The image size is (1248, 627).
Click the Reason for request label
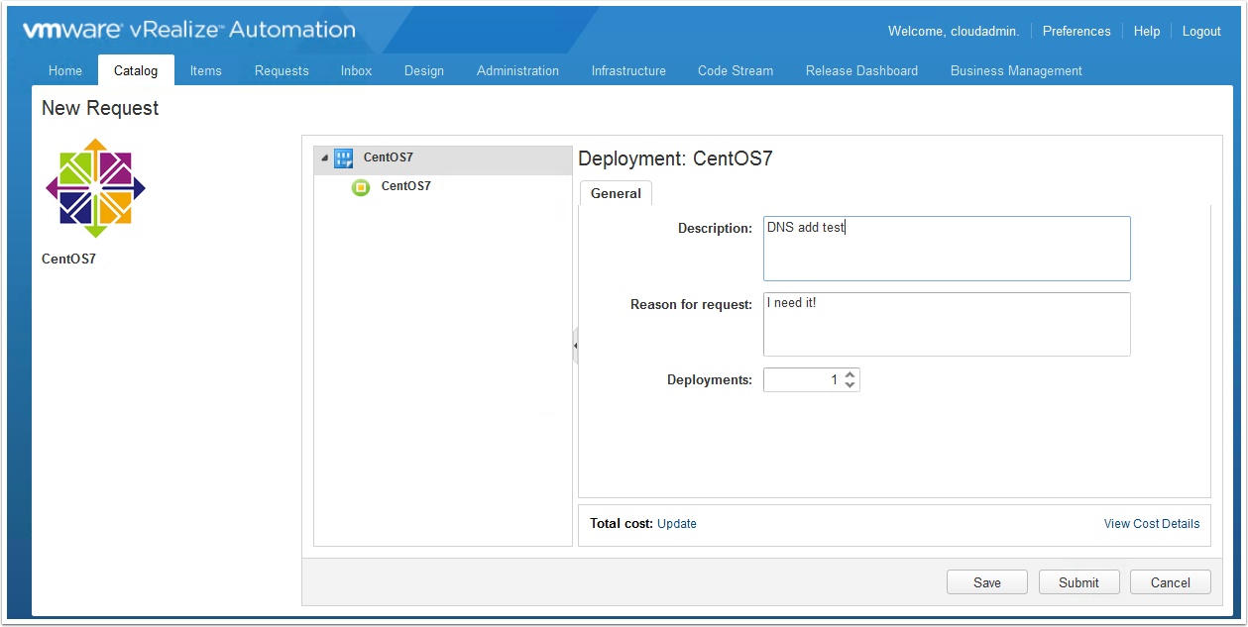coord(692,305)
